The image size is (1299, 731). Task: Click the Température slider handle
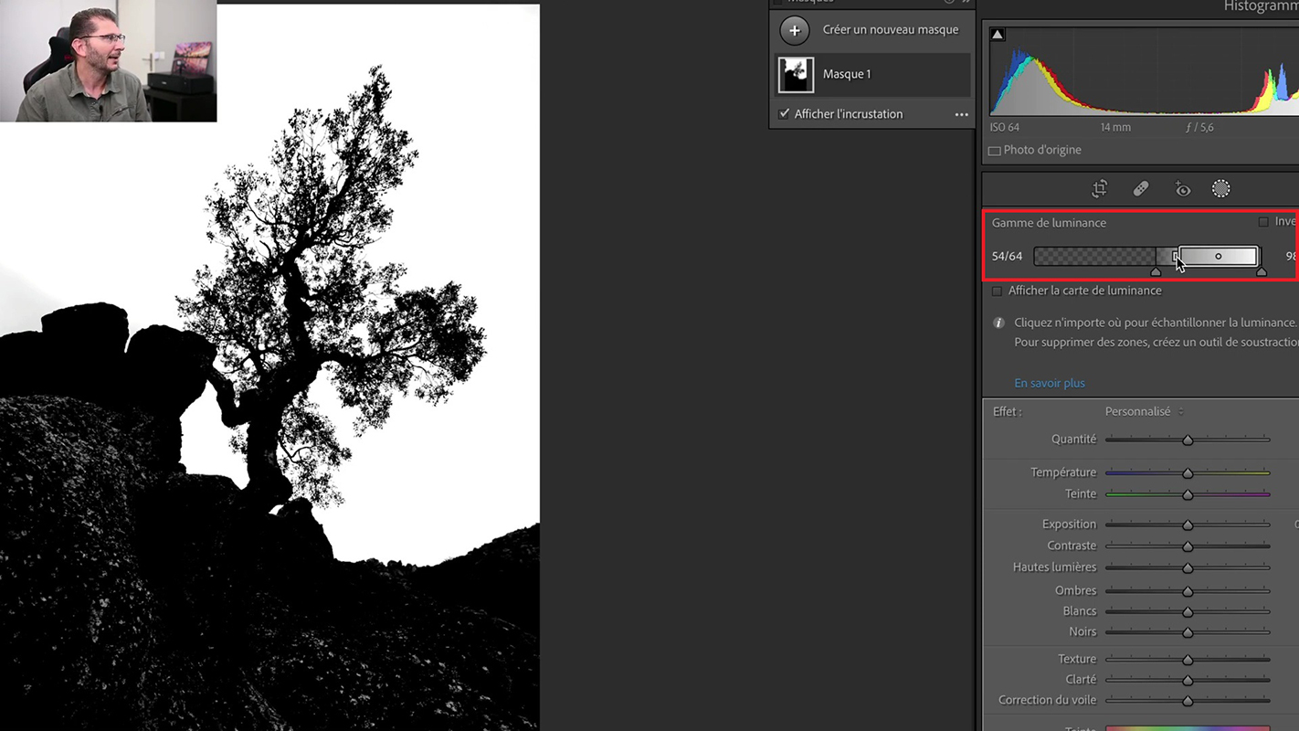[1188, 473]
